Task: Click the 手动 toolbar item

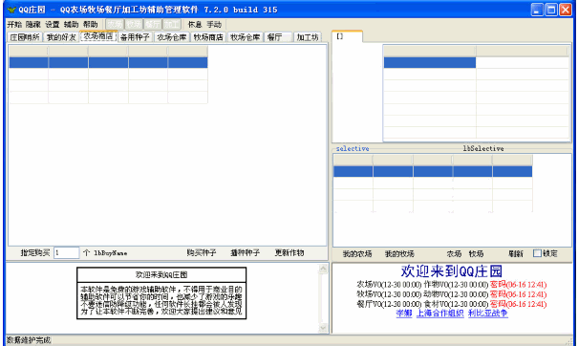Action: point(214,24)
